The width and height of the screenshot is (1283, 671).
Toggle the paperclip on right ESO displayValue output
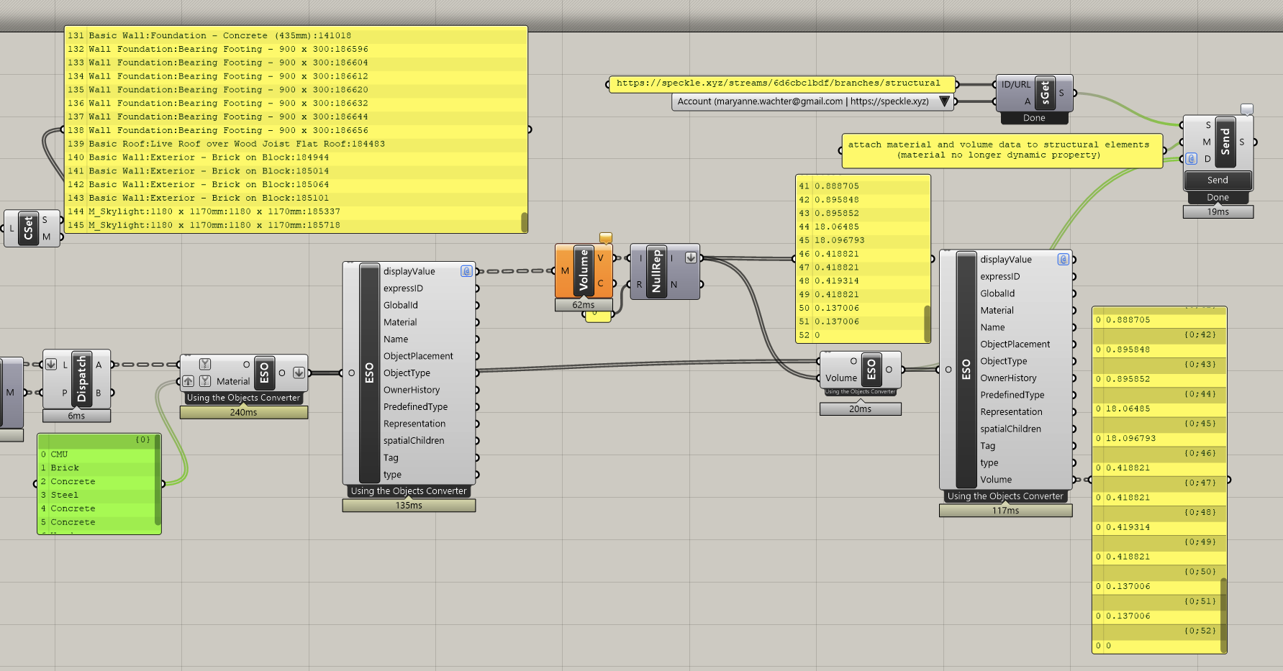pyautogui.click(x=1063, y=260)
